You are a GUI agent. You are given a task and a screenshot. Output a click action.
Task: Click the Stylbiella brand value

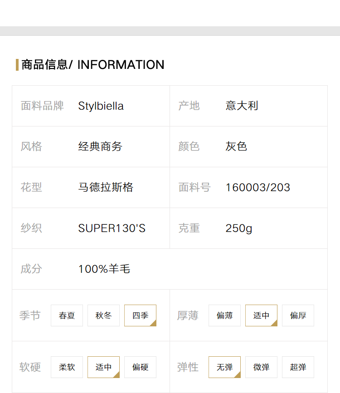coord(101,106)
